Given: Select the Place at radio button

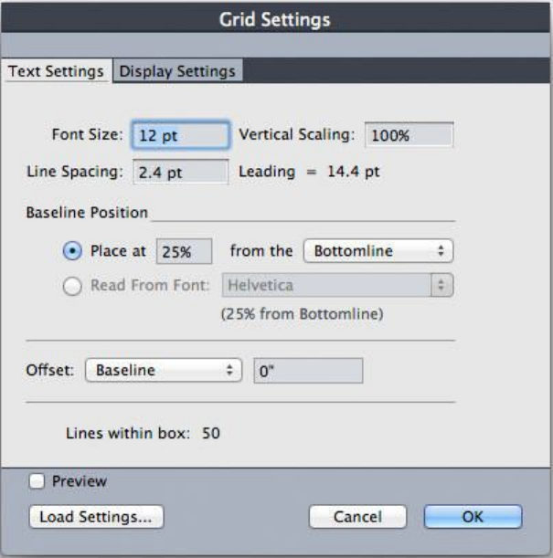Looking at the screenshot, I should click(75, 249).
